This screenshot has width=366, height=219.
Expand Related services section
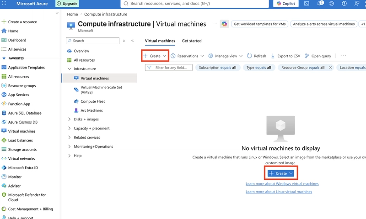coord(70,137)
